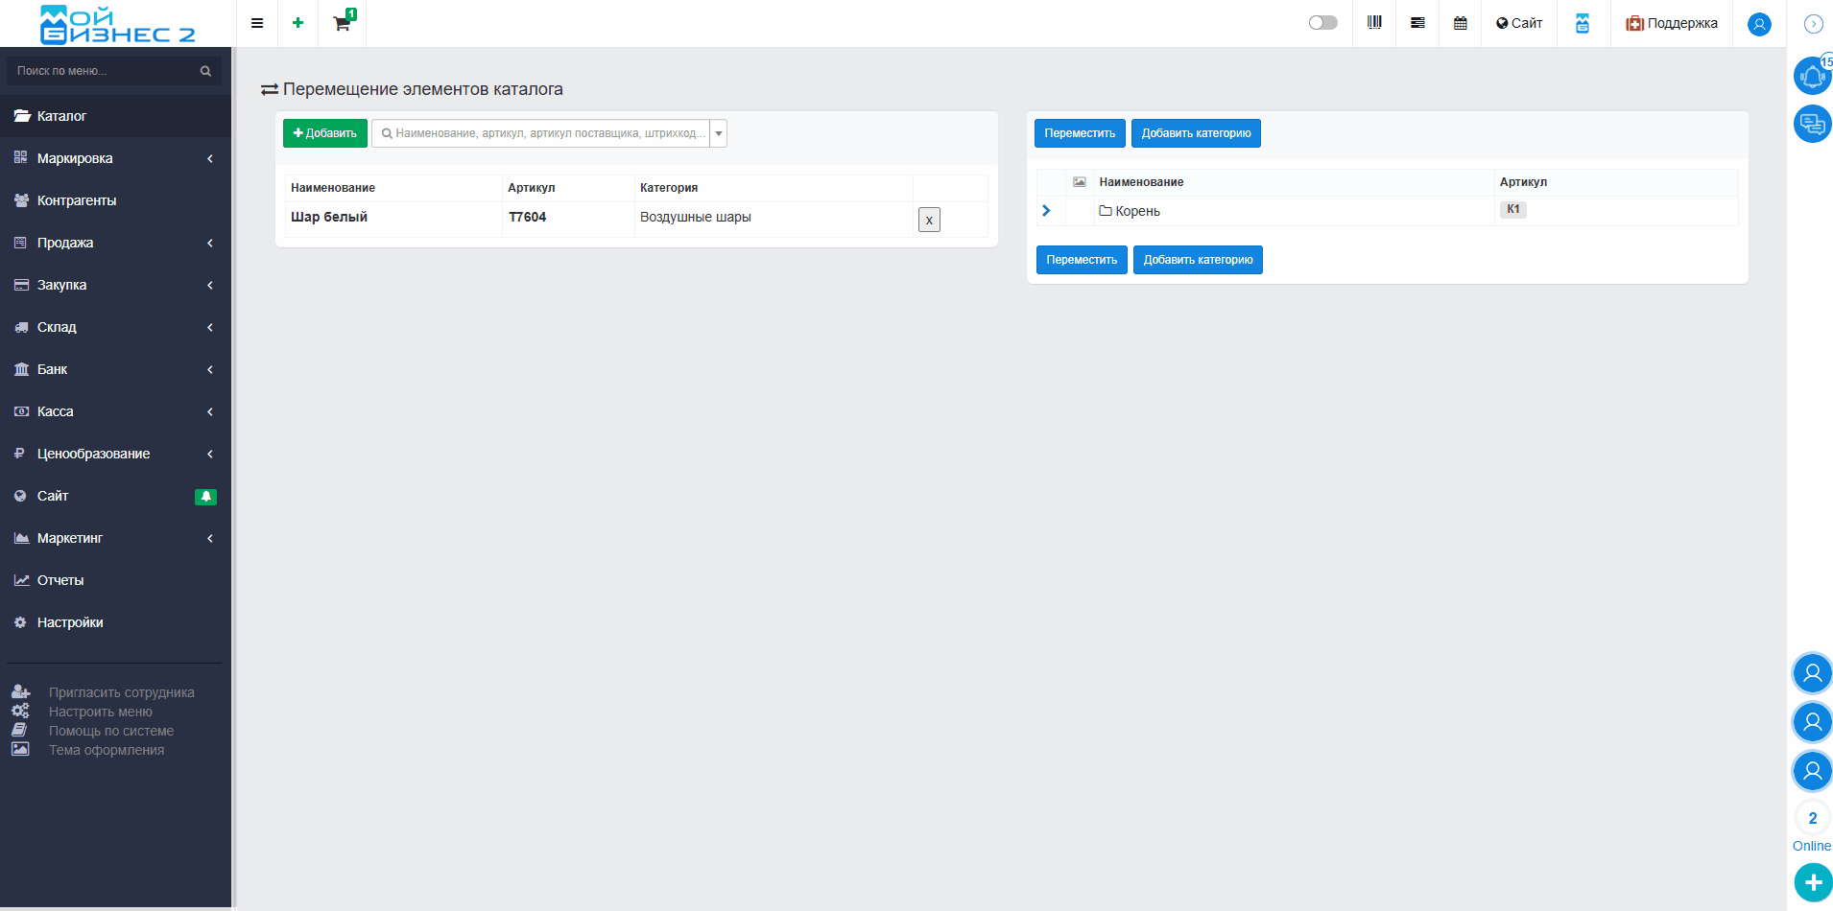Image resolution: width=1833 pixels, height=911 pixels.
Task: Open the chat messages icon
Action: pyautogui.click(x=1812, y=124)
